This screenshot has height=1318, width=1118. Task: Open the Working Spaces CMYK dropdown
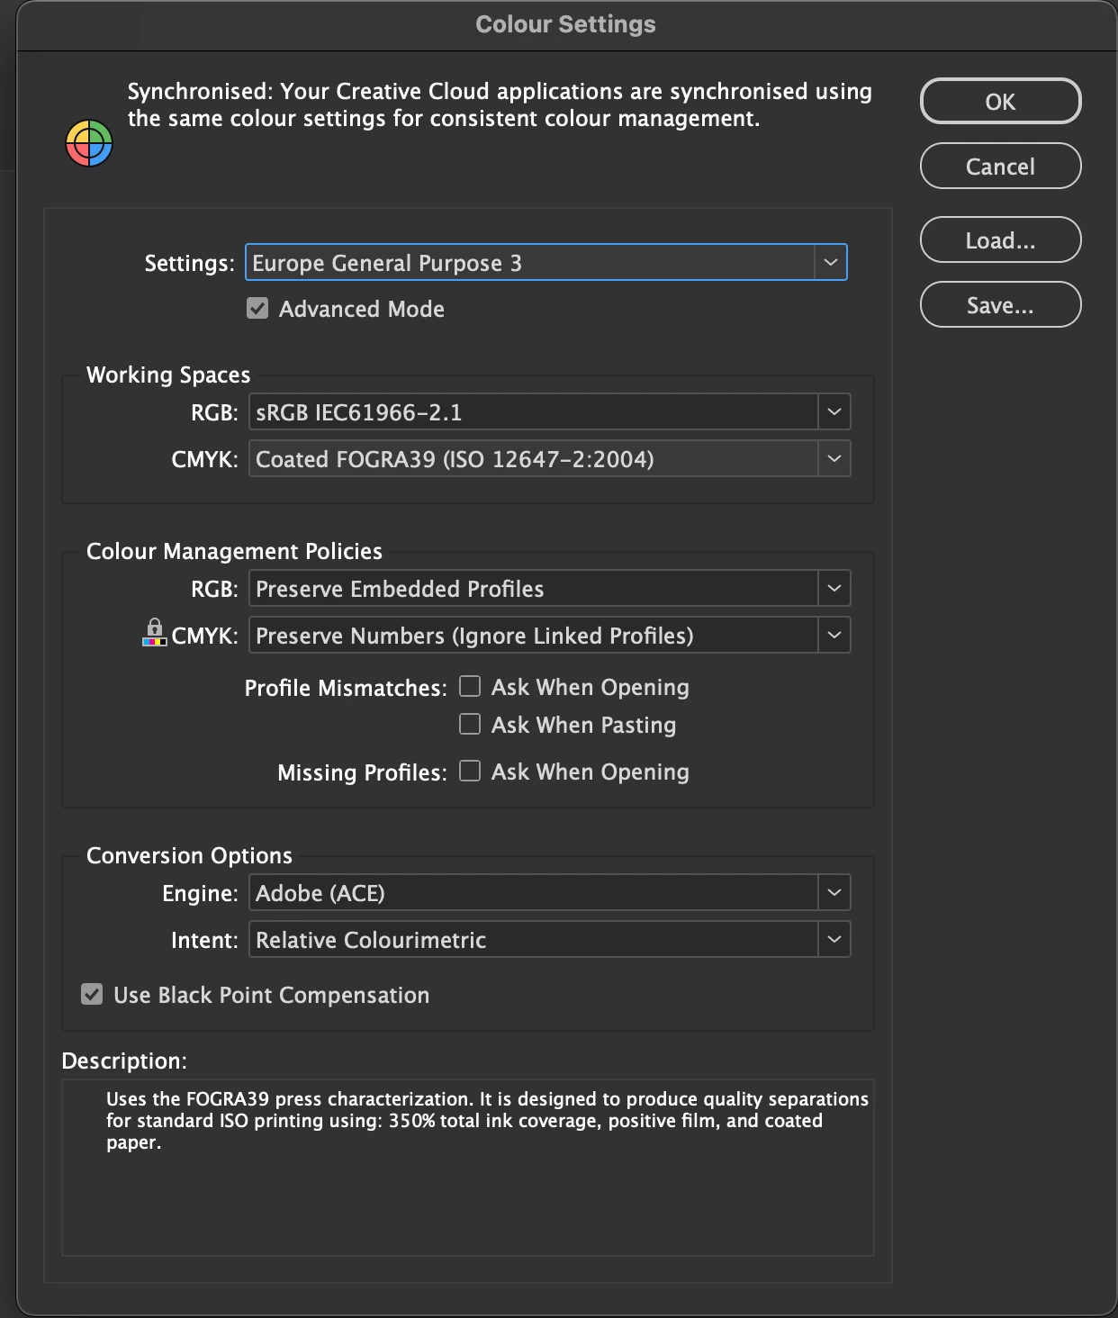(549, 459)
